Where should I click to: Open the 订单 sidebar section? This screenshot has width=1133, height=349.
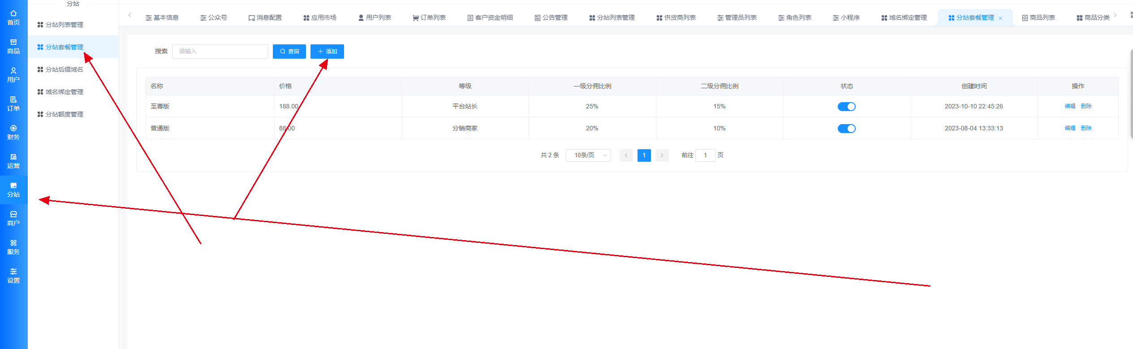[x=13, y=104]
